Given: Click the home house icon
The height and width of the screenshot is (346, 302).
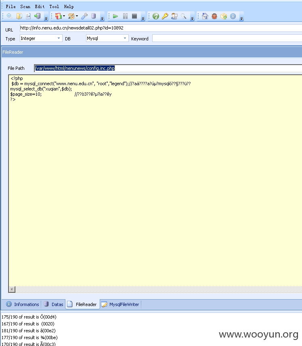Looking at the screenshot, I should tap(205, 16).
